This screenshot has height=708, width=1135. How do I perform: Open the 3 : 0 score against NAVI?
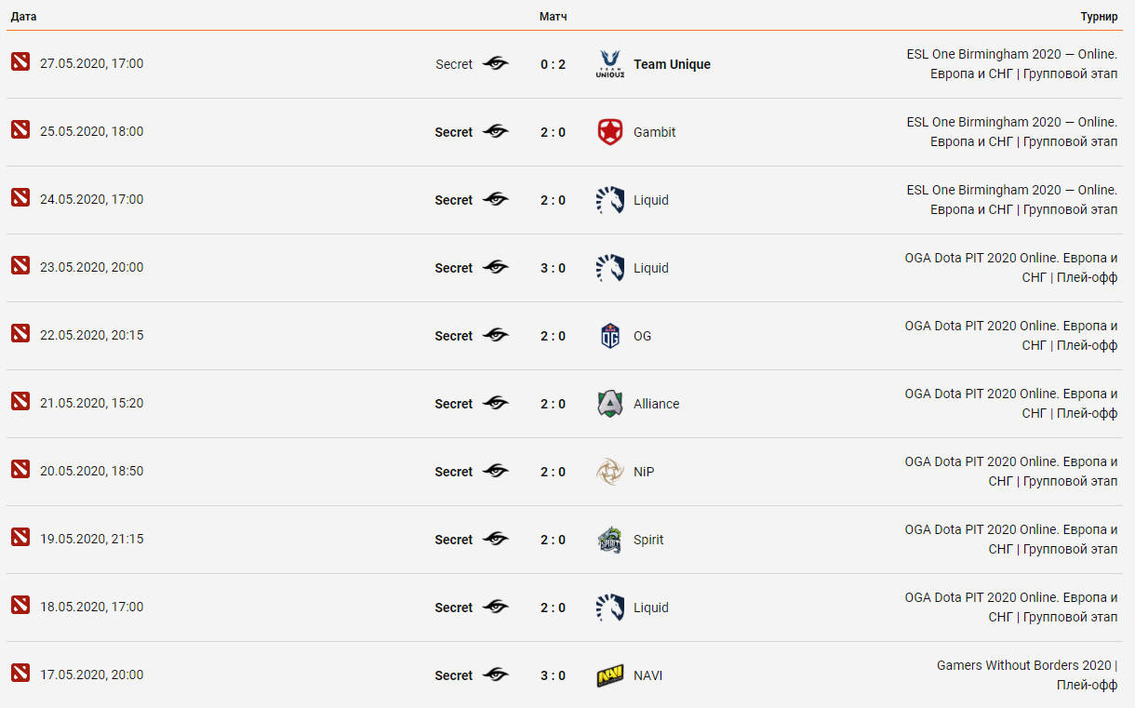553,675
